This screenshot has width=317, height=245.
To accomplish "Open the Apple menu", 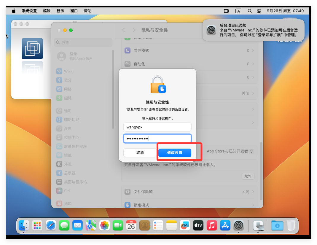I will 14,11.
